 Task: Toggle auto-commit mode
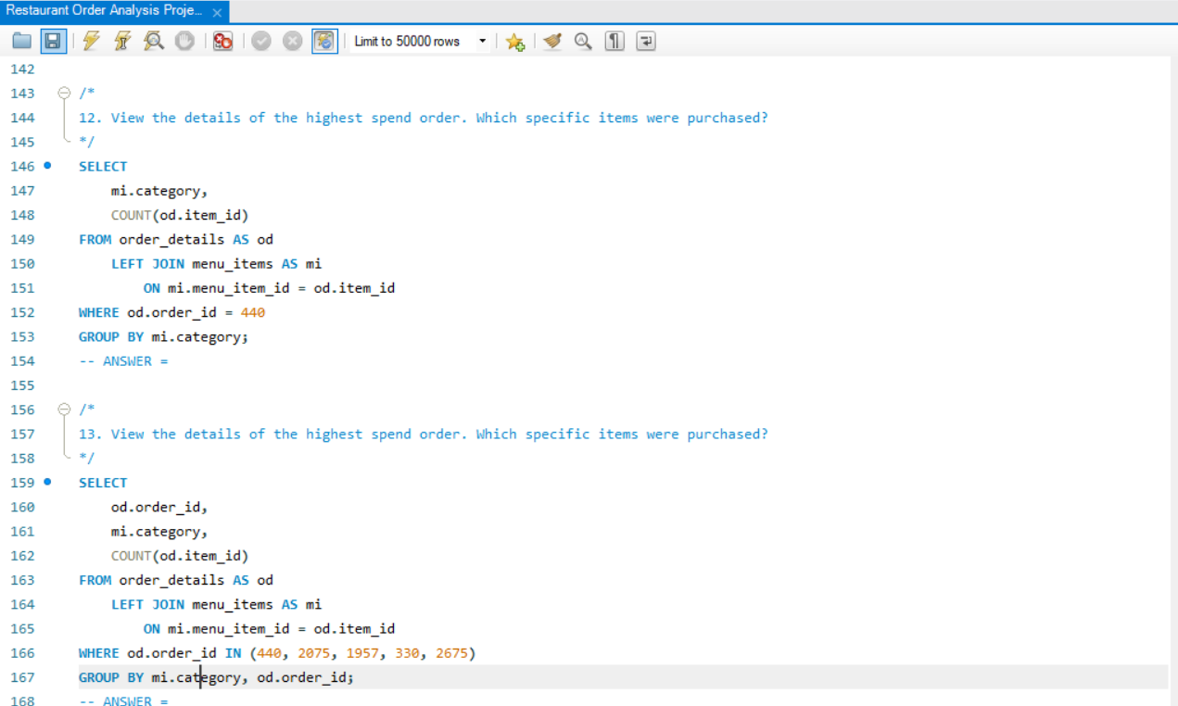pyautogui.click(x=324, y=41)
